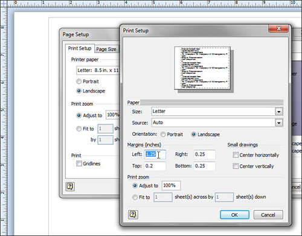
Task: Click the Letter size combo box
Action: coord(217,111)
